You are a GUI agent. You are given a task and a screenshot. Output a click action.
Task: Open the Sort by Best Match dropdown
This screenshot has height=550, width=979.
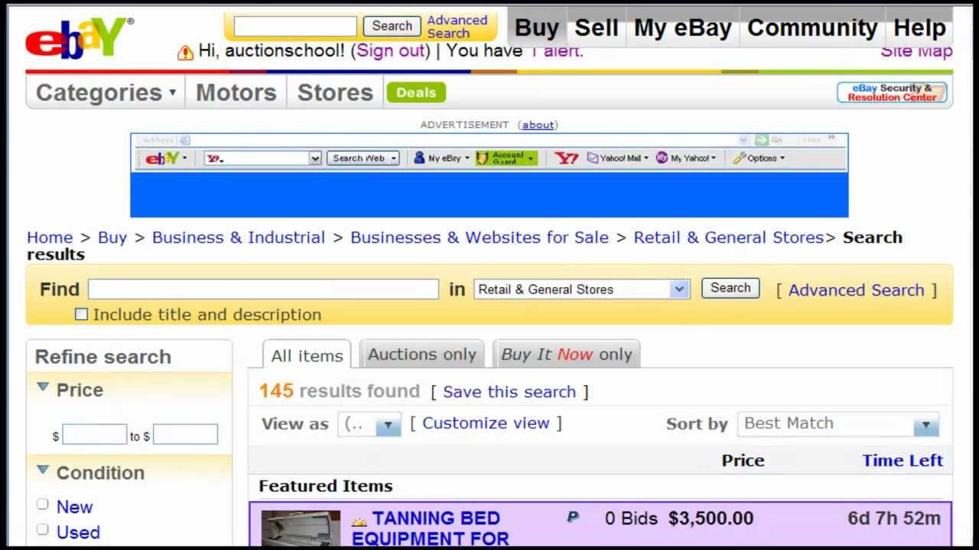(838, 424)
